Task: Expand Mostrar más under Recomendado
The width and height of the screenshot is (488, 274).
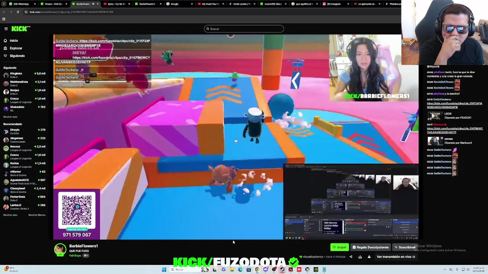Action: point(10,215)
